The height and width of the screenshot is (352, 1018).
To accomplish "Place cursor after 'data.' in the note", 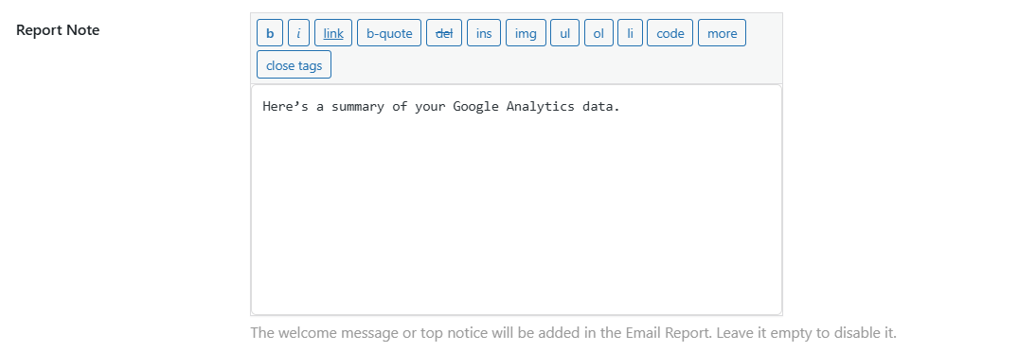I will click(622, 107).
